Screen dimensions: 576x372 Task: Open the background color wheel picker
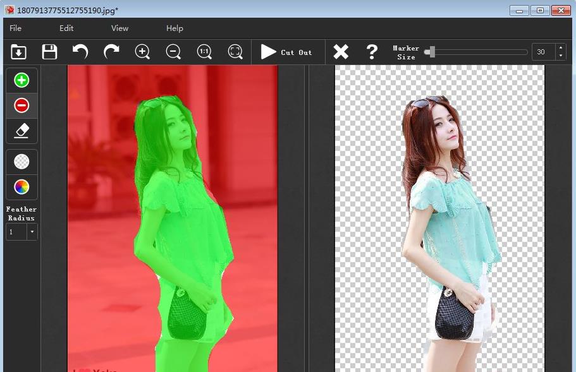coord(21,187)
